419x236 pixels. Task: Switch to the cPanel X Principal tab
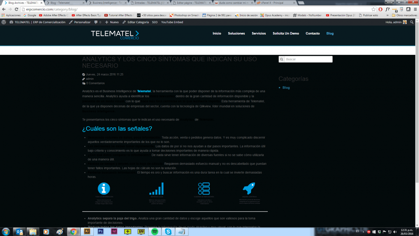[275, 3]
